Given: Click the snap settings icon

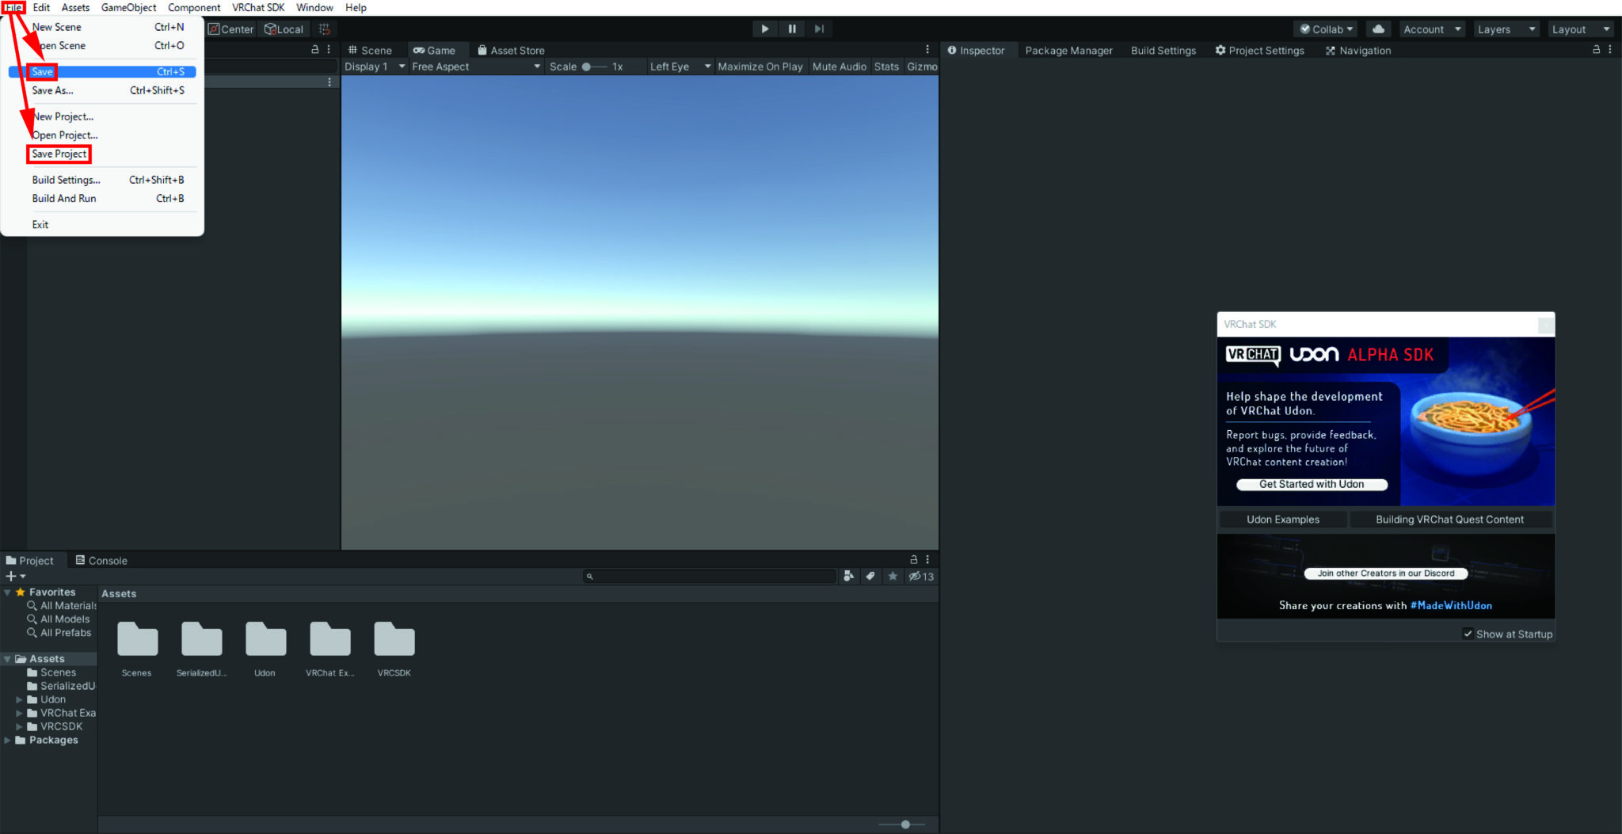Looking at the screenshot, I should coord(325,29).
